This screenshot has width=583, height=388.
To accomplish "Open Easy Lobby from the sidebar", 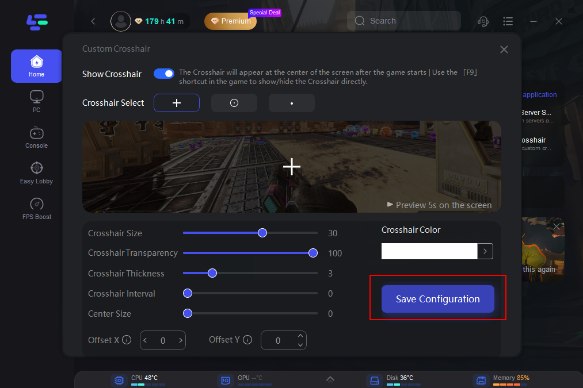I will (x=36, y=172).
